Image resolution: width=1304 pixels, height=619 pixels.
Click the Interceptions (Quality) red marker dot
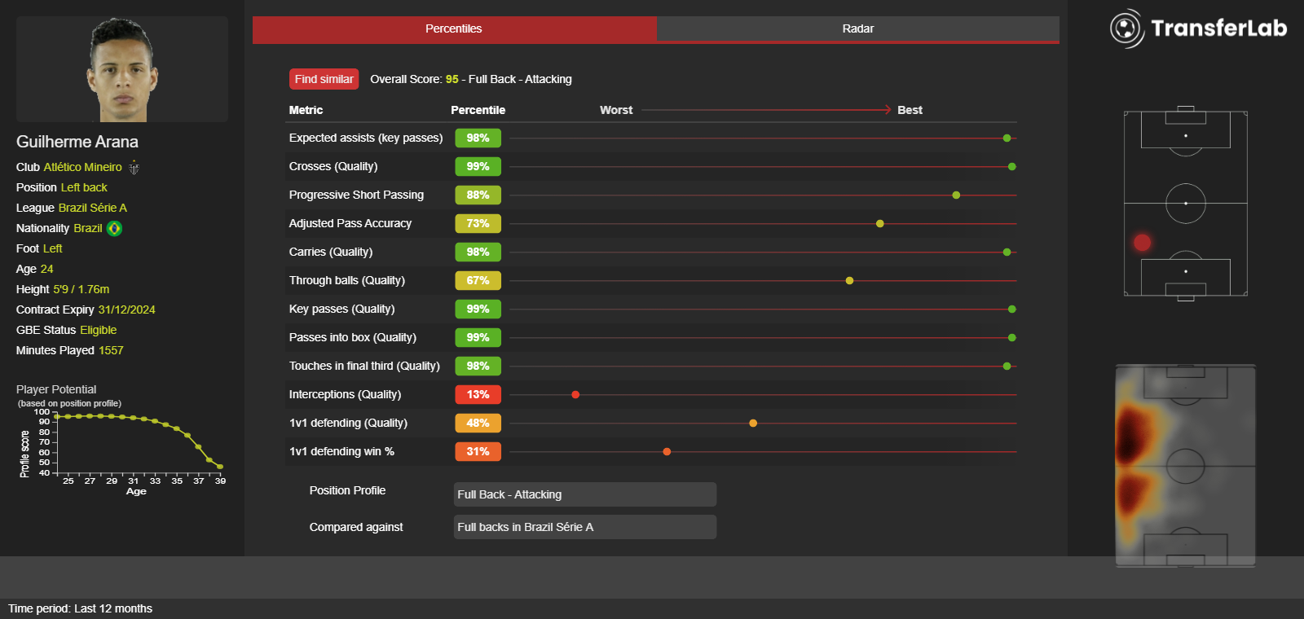575,395
